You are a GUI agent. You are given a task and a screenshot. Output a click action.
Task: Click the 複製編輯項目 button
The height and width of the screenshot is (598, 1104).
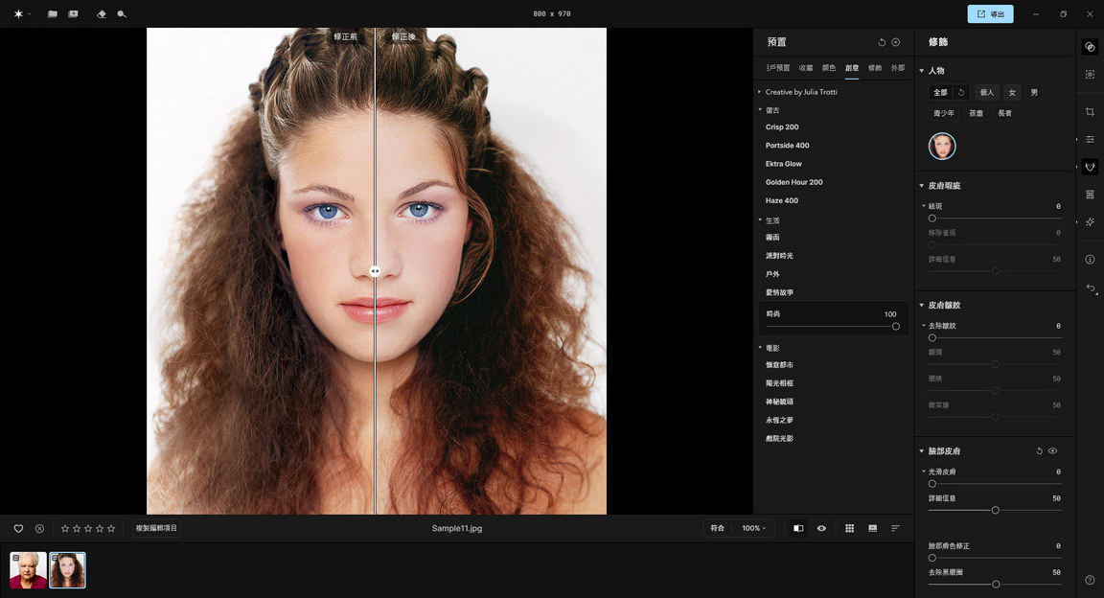point(156,528)
